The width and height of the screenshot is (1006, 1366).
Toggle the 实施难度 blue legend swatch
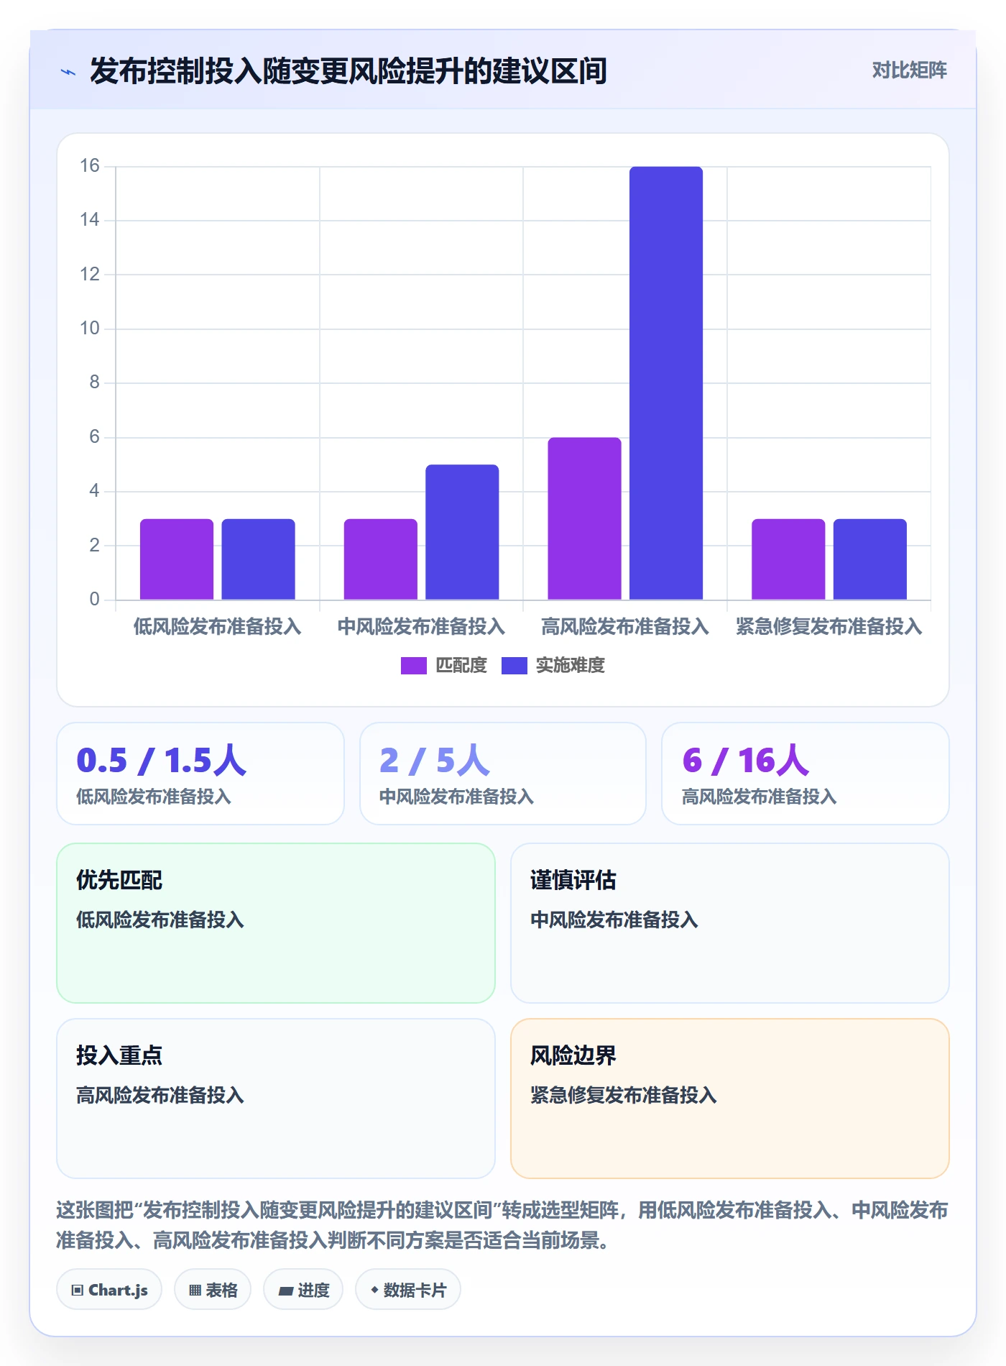pyautogui.click(x=514, y=666)
